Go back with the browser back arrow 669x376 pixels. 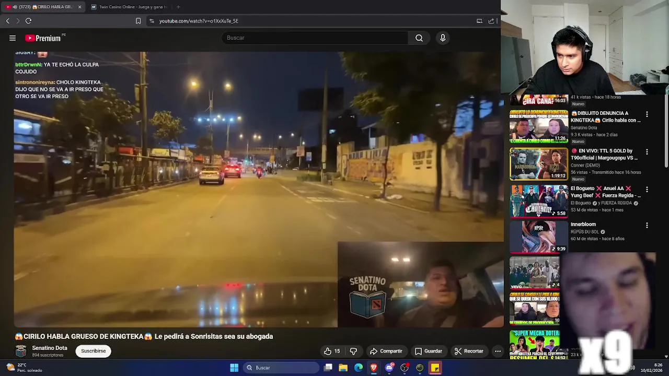coord(8,21)
